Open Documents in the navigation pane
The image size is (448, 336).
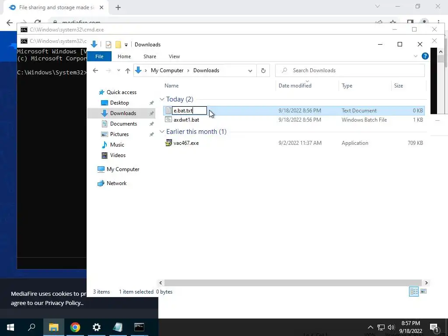point(123,124)
